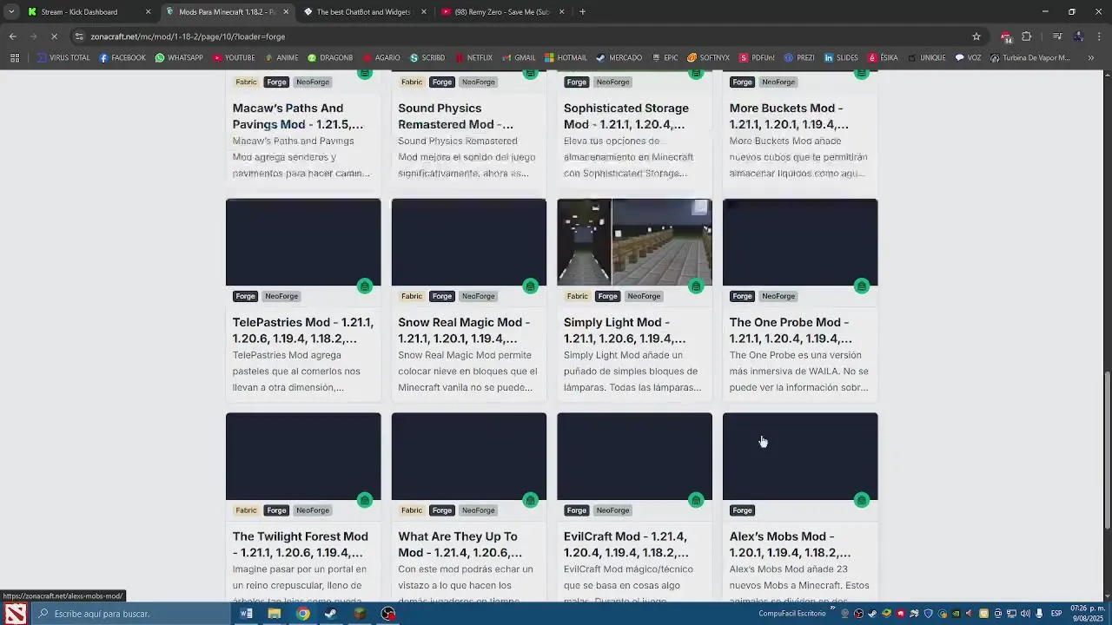The image size is (1112, 625).
Task: Switch to The best ChatBot and Widgets tab
Action: 363,11
